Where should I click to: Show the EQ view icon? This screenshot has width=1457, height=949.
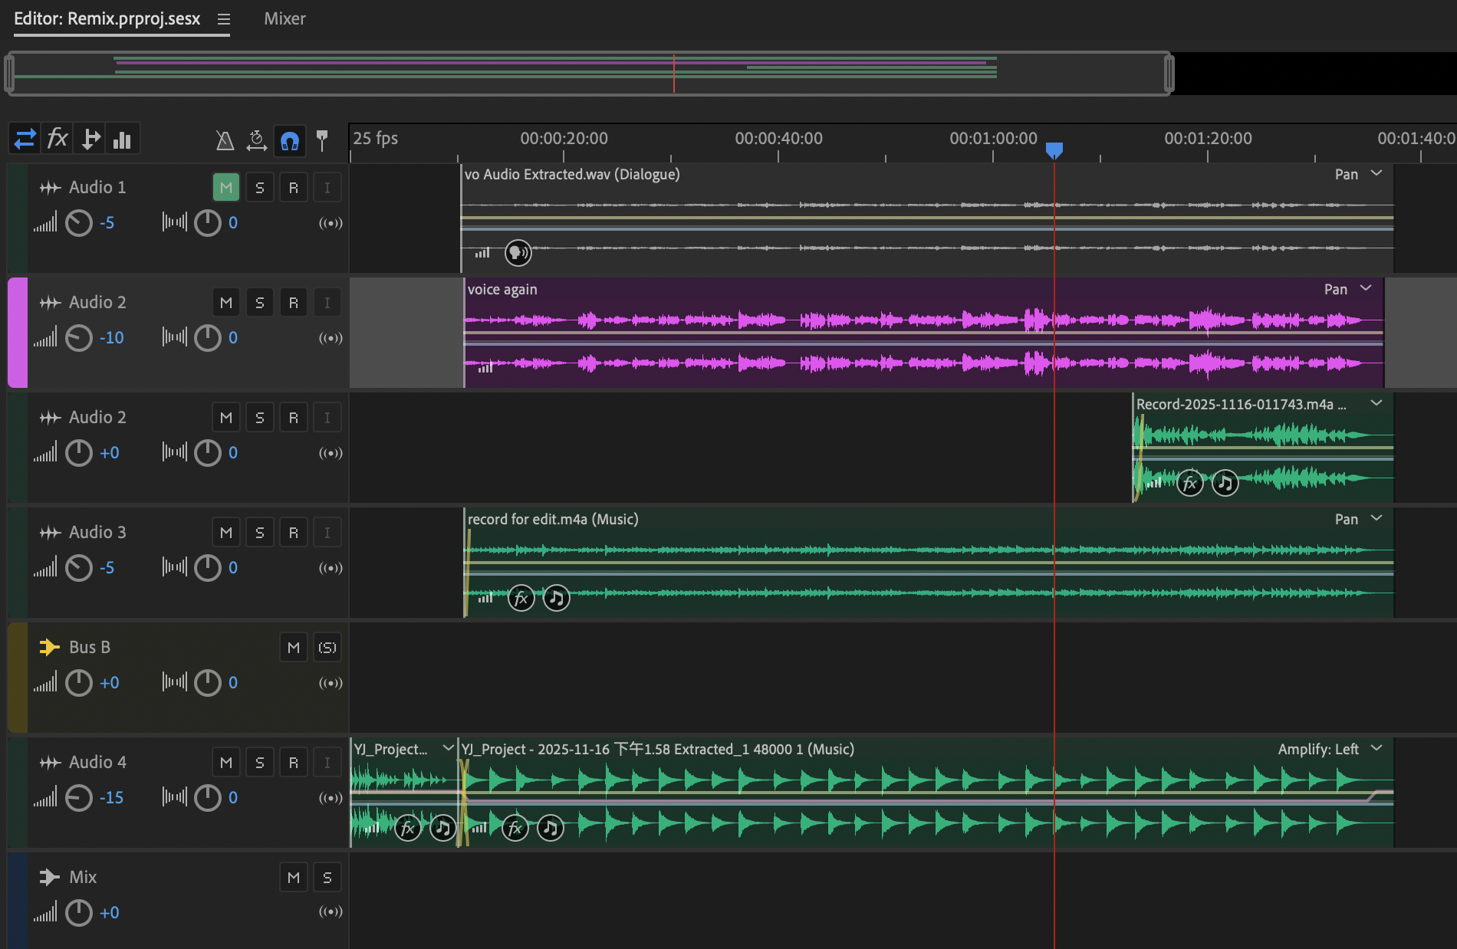[122, 140]
